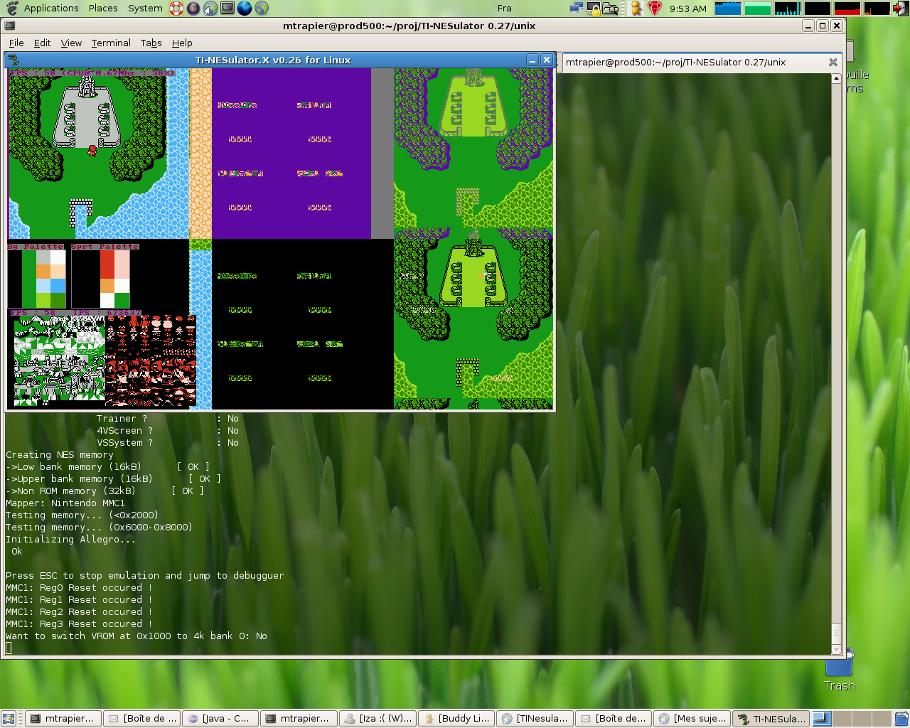910x728 pixels.
Task: Click the network connection tray icon
Action: (x=577, y=9)
